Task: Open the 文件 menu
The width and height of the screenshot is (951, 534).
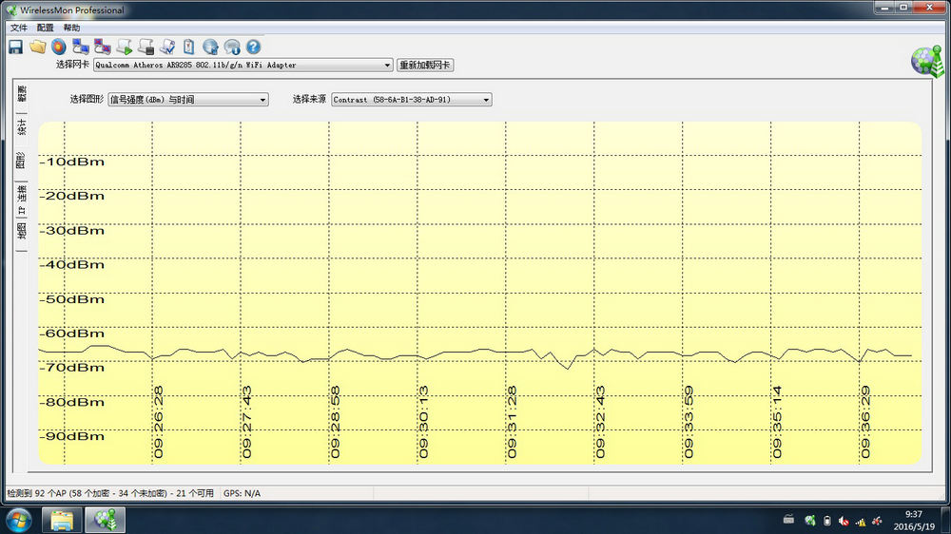Action: pyautogui.click(x=19, y=28)
